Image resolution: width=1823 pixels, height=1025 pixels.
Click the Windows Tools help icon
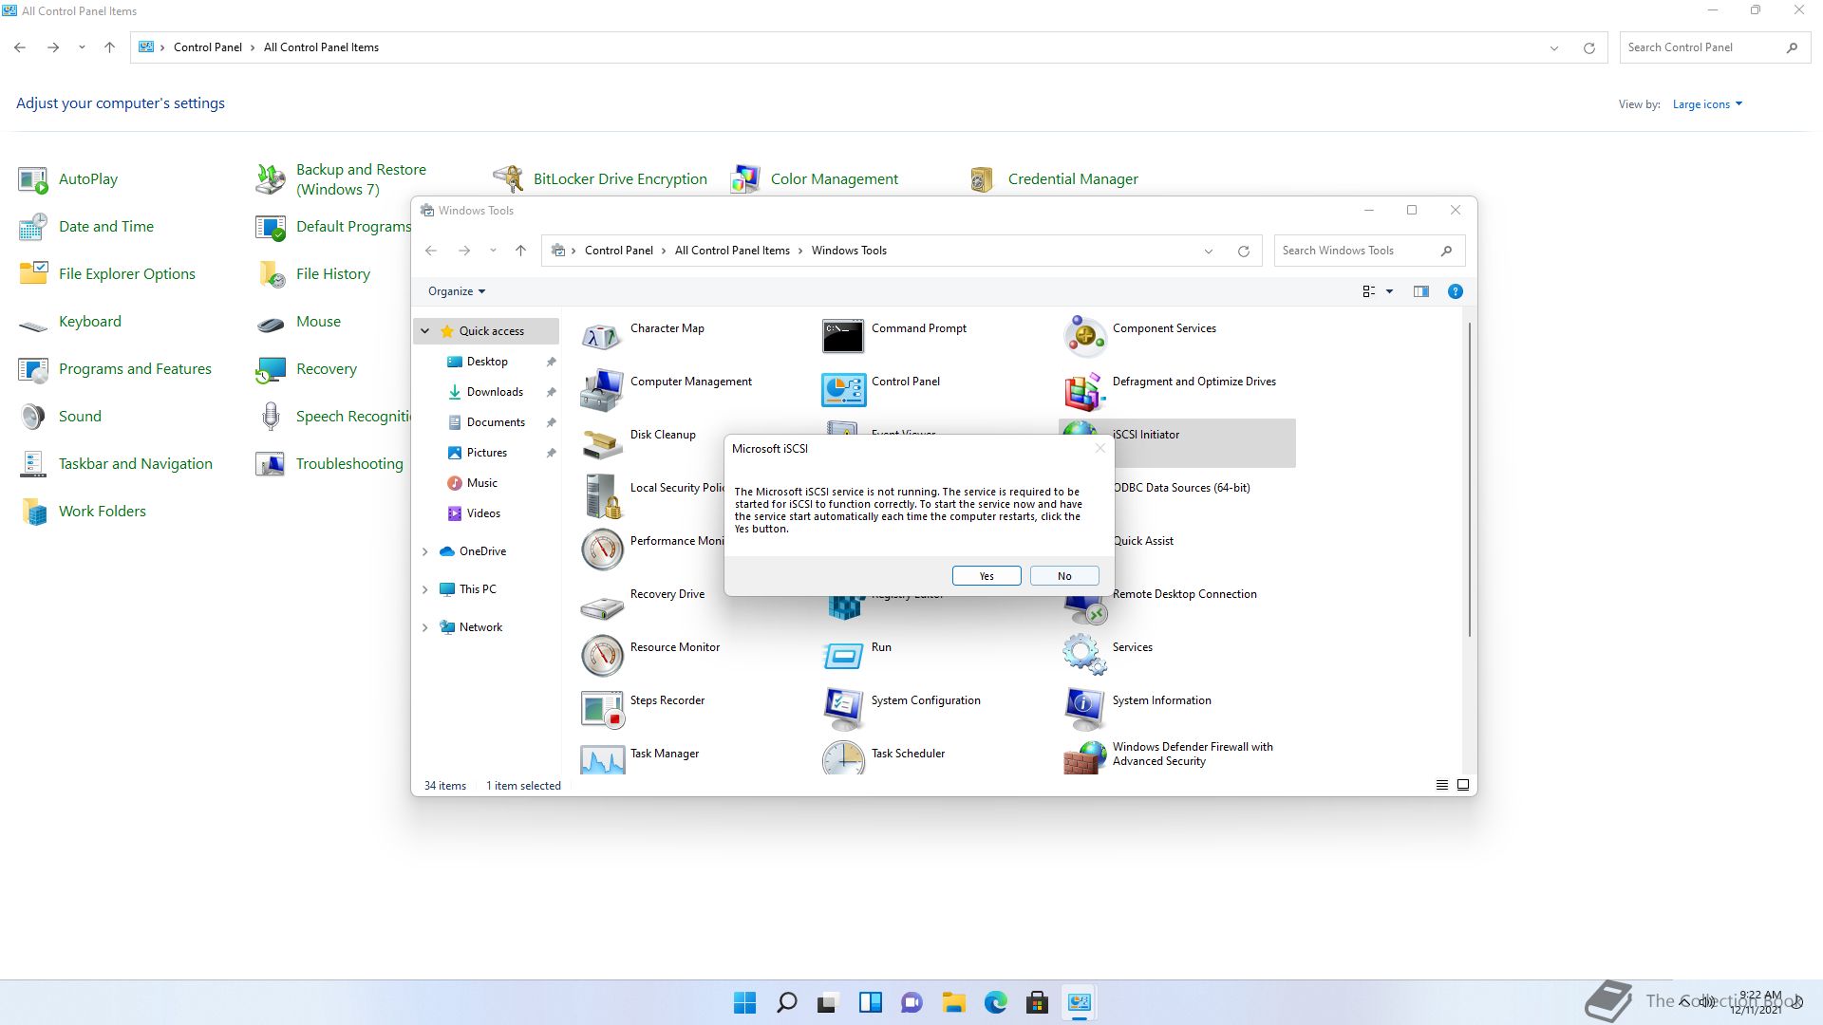pos(1455,291)
